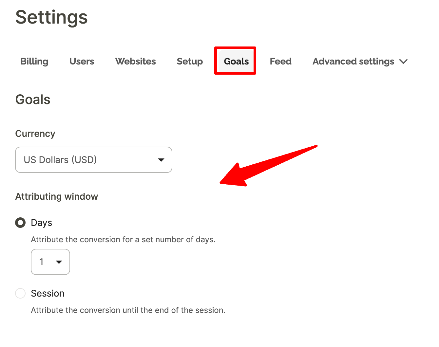439x347 pixels.
Task: Switch to the Users tab
Action: pos(82,62)
